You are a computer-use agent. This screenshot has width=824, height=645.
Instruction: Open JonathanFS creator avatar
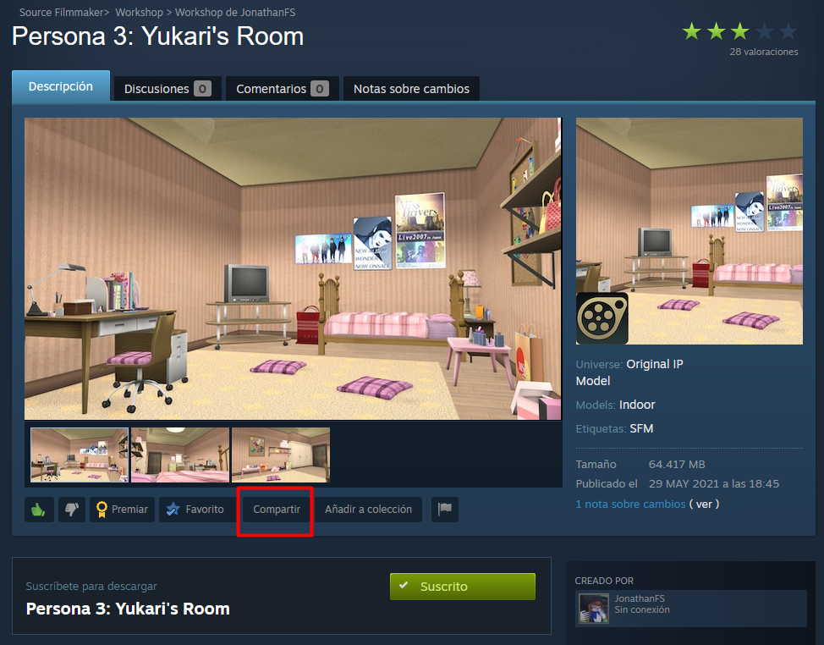coord(593,608)
